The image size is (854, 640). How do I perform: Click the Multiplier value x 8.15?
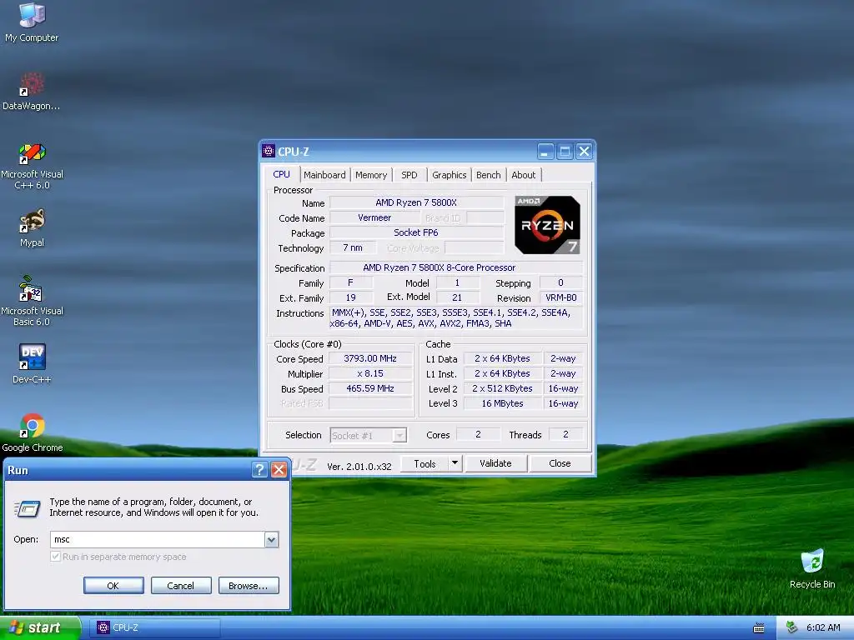pos(370,373)
